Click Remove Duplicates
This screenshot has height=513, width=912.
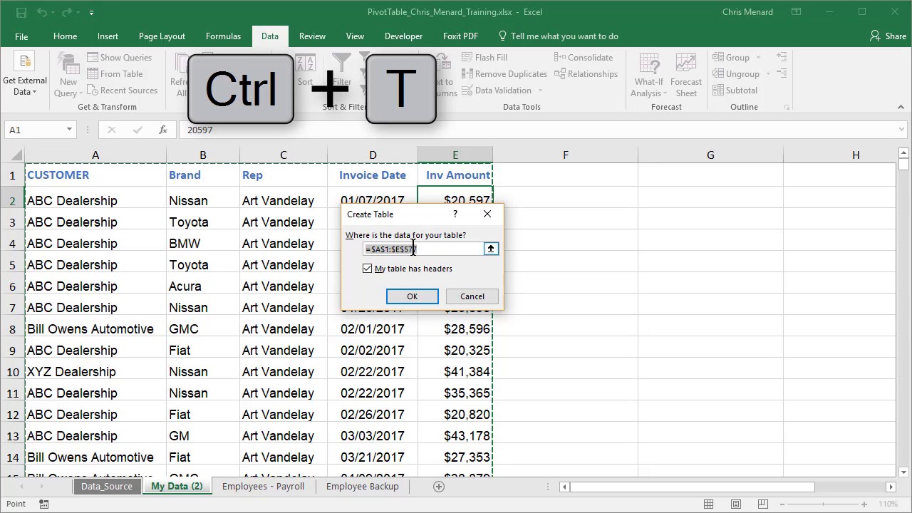(504, 74)
